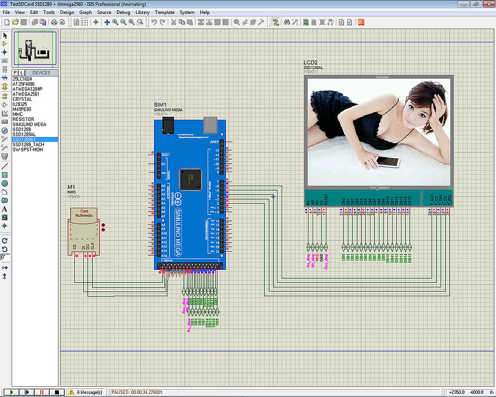This screenshot has width=496, height=397.
Task: Zoom in on the schematic
Action: [x=115, y=22]
